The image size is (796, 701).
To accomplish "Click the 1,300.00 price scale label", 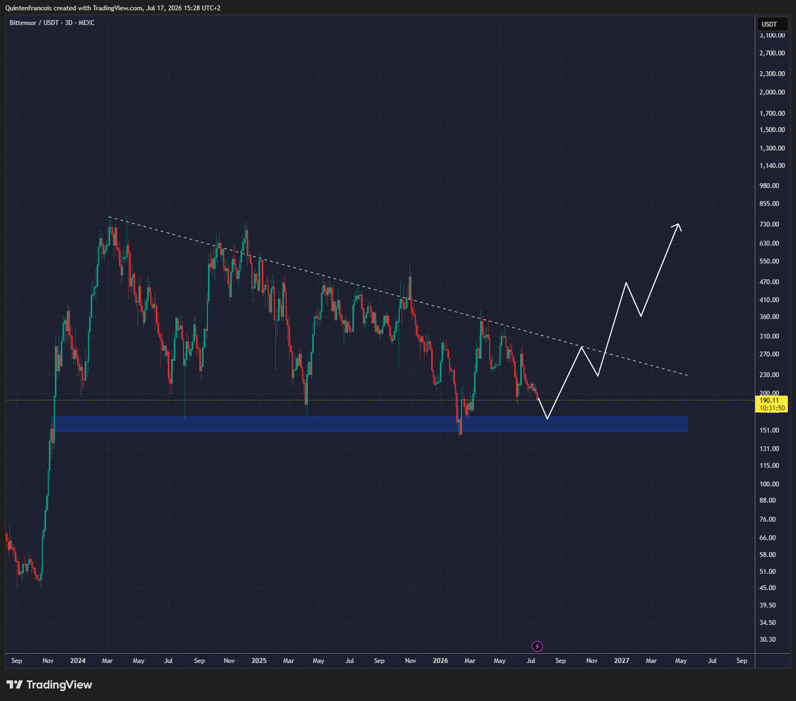I will click(x=773, y=148).
